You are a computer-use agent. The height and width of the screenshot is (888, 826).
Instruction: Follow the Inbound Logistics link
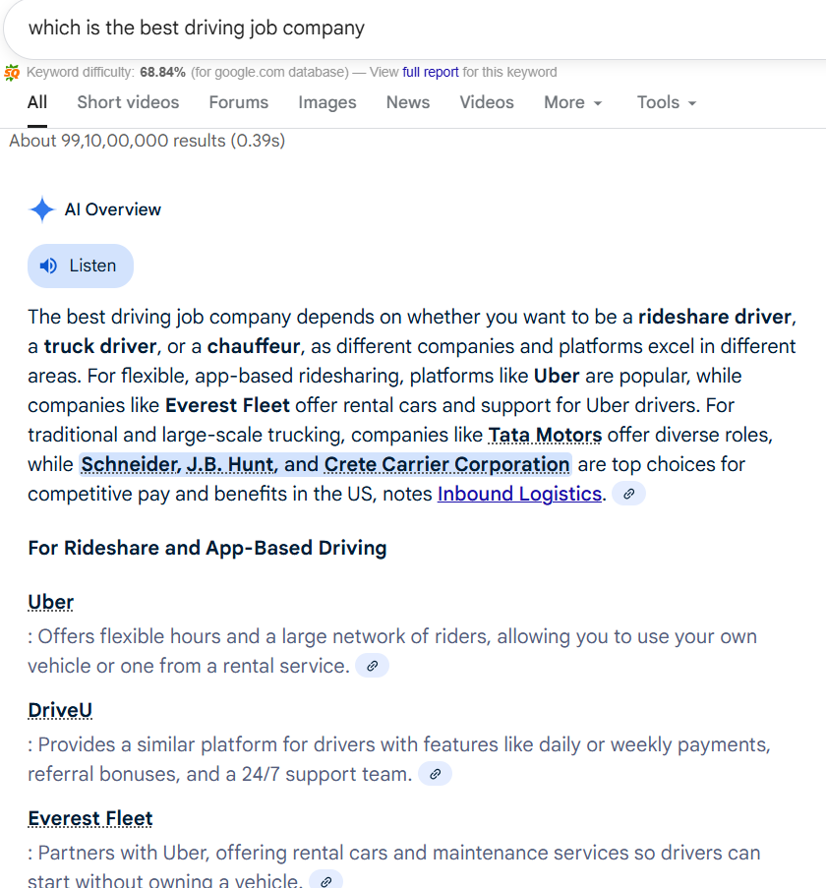(519, 494)
